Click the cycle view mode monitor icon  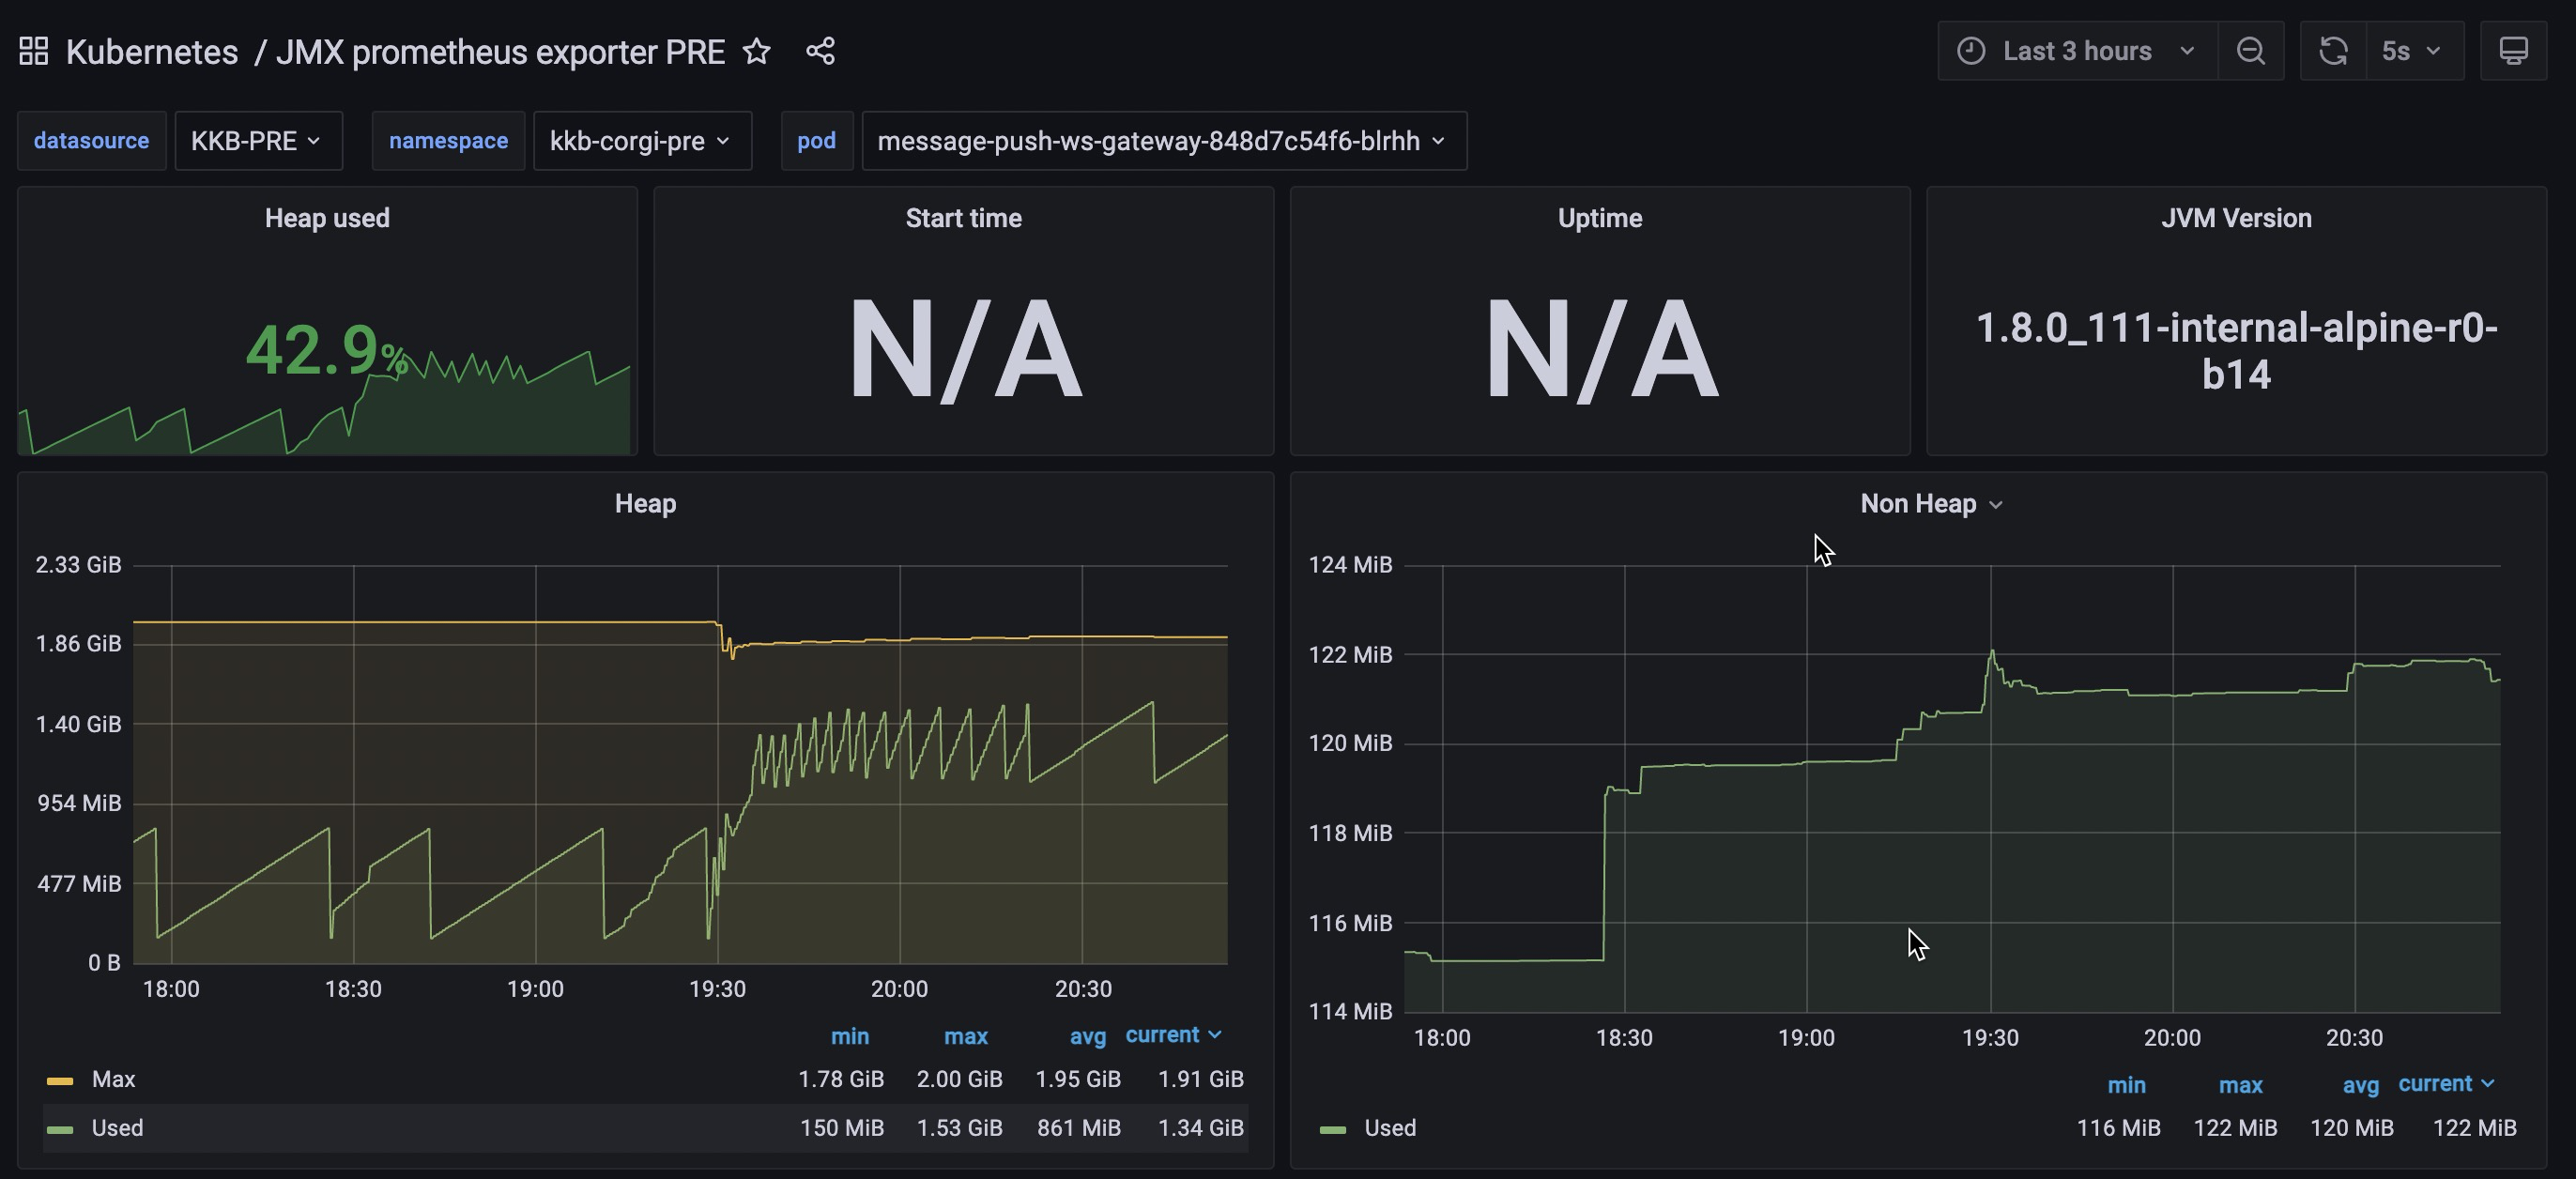tap(2513, 51)
